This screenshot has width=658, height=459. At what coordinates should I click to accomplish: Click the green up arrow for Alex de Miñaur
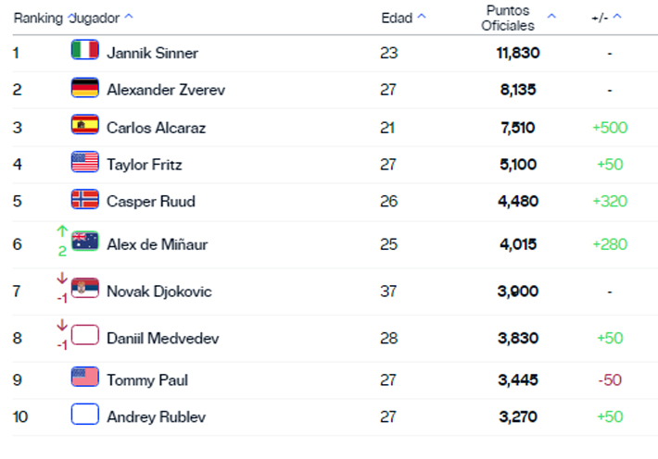[x=62, y=230]
